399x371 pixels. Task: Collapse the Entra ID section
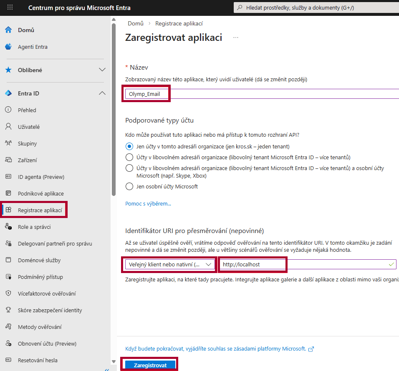pyautogui.click(x=102, y=93)
